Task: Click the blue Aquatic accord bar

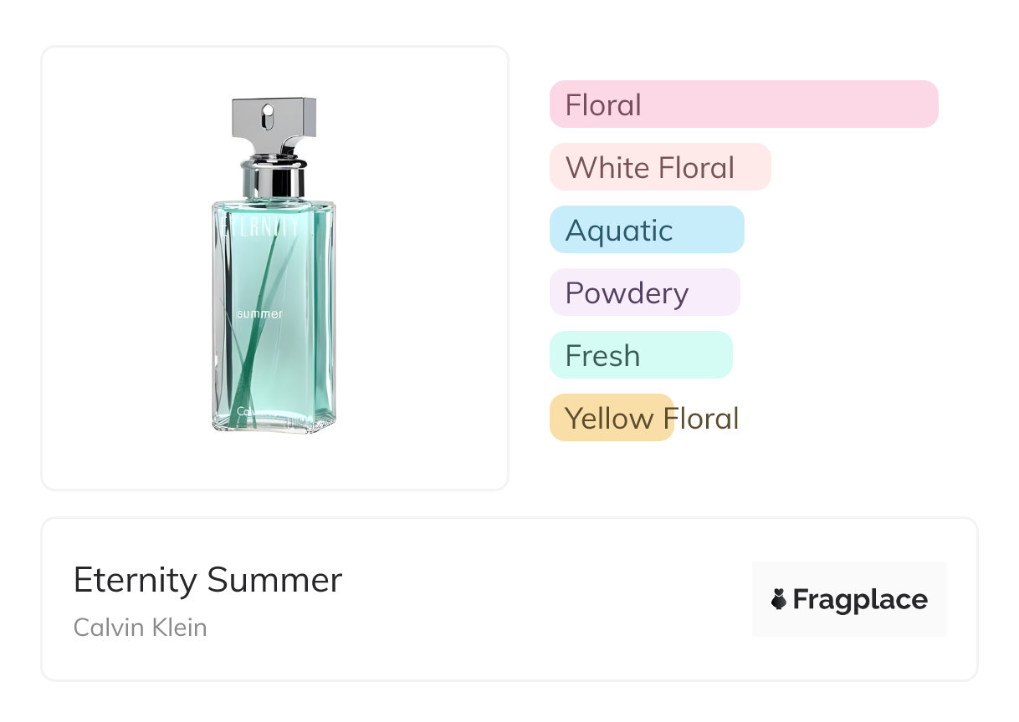Action: [646, 230]
